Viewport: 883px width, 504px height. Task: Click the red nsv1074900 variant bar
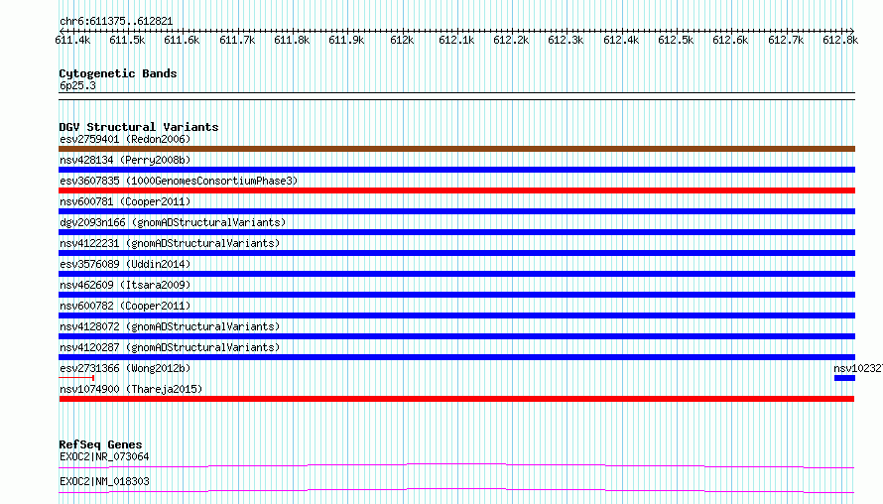(456, 399)
